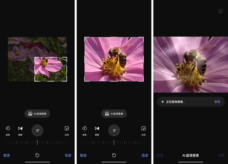
Task: Tap the ratio (比例) icon in middle screen
Action: click(x=143, y=128)
